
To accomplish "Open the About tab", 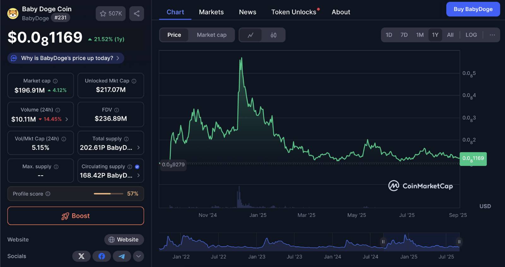I will tap(341, 12).
